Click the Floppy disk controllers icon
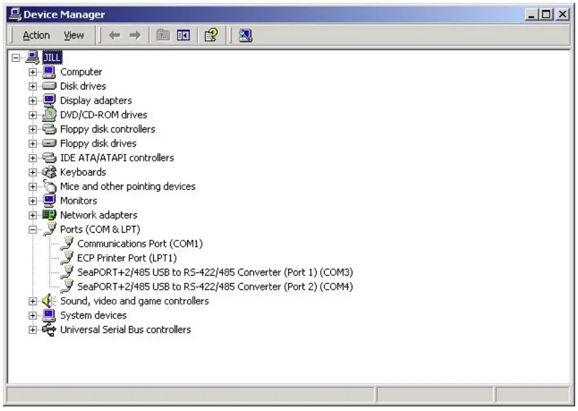Viewport: 578px width, 411px height. coord(49,129)
